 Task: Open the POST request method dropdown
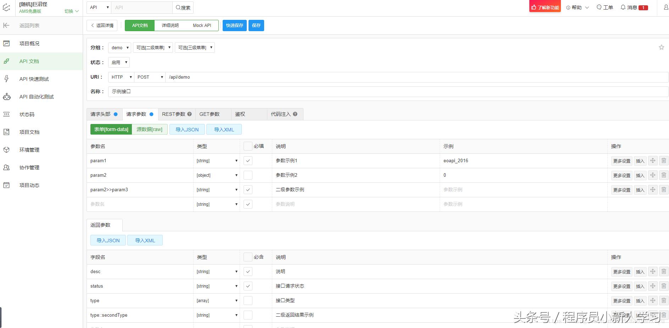point(150,77)
